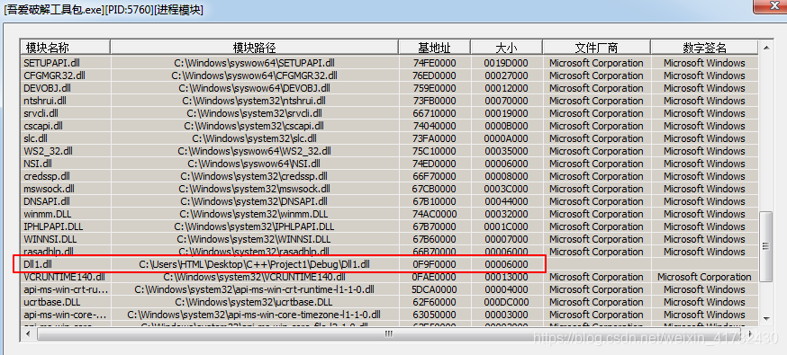Click size value 0019D000
Screen dimensions: 787x355
(x=506, y=63)
